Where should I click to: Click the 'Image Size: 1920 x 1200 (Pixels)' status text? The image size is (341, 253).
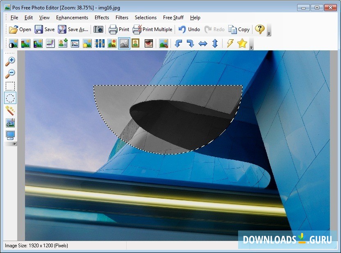pos(36,246)
